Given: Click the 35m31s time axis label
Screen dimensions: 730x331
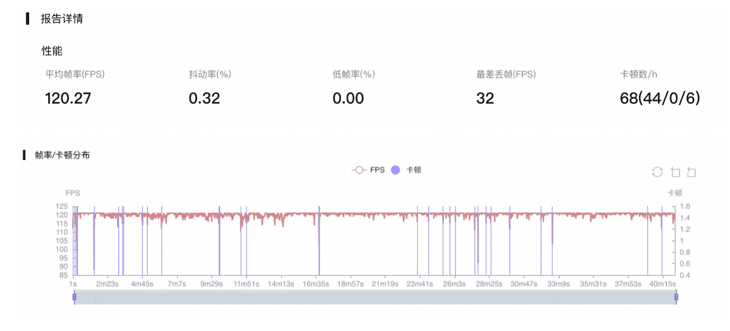Looking at the screenshot, I should [593, 284].
